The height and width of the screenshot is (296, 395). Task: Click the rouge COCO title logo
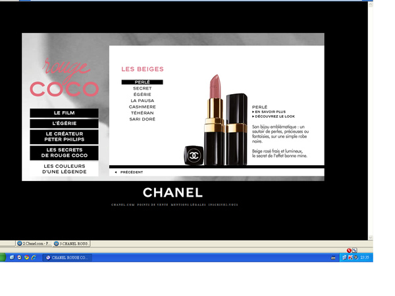tap(65, 77)
